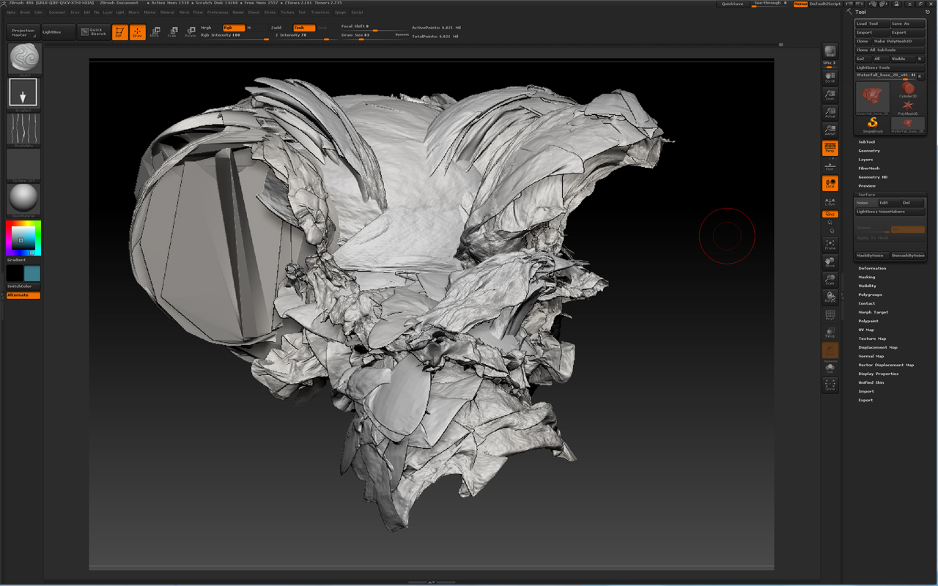Click the material sphere thumbnail
This screenshot has height=586, width=938.
click(23, 199)
